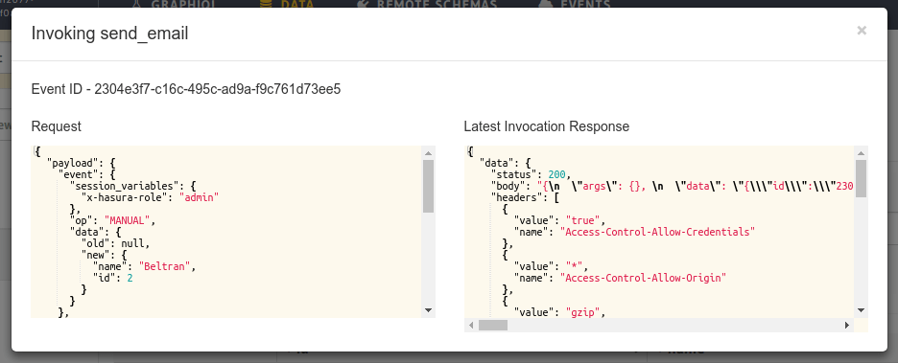898x363 pixels.
Task: Click the "Access-Control-Allow-Credentials" header name
Action: (x=657, y=232)
